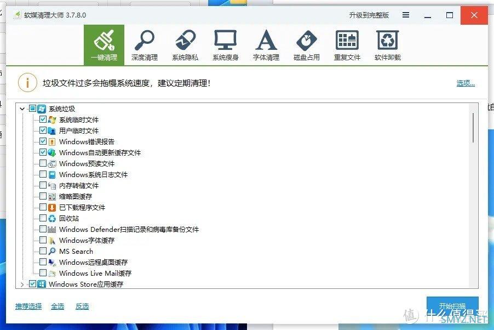This screenshot has width=494, height=330.
Task: Click the Windows Store应用缓存 icon
Action: click(42, 284)
